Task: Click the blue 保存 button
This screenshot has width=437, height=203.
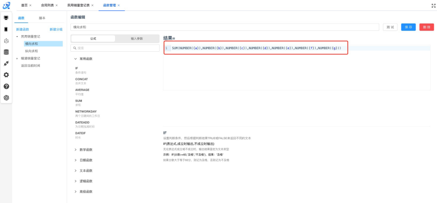Action: coord(408,27)
